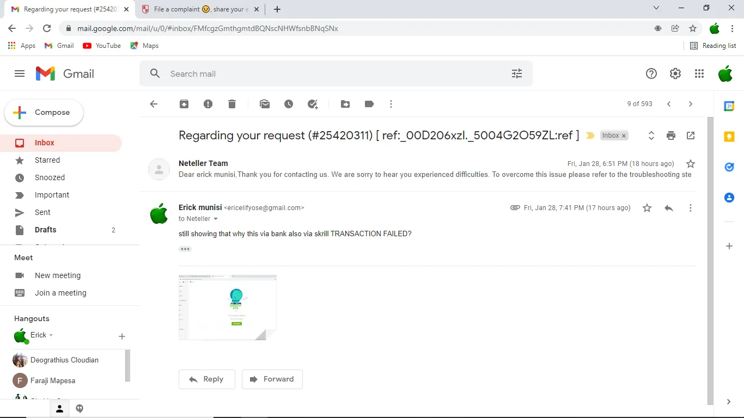This screenshot has width=744, height=418.
Task: Hide the side panel chevron
Action: tap(729, 402)
